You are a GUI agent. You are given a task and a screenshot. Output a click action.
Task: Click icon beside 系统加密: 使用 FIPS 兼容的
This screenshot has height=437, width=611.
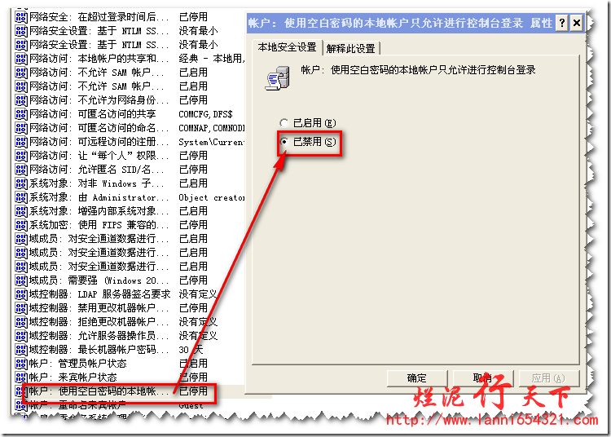(21, 224)
